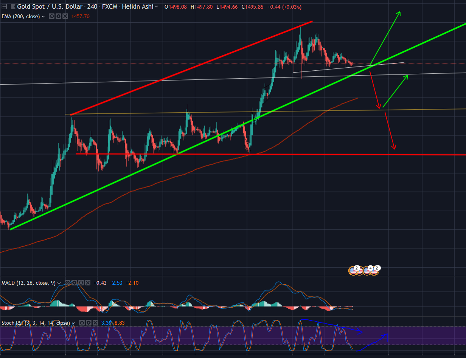
Task: Open EMA (200, close) settings
Action: [59, 16]
